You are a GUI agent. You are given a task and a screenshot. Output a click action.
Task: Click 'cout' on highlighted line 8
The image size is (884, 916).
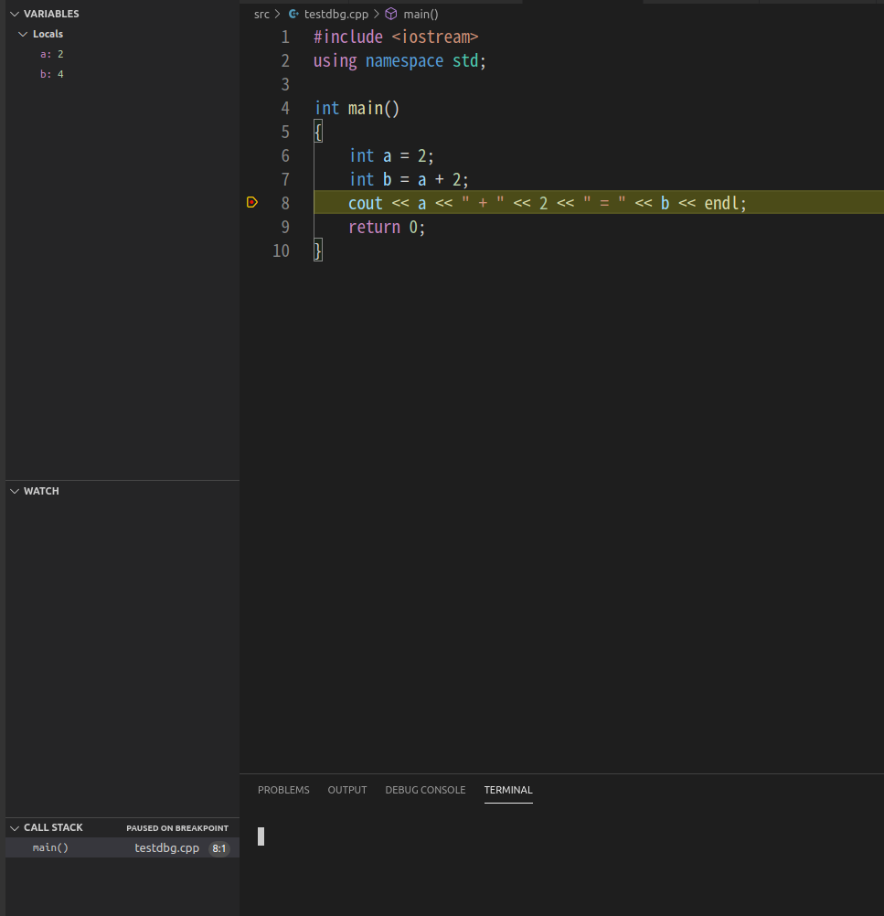366,203
